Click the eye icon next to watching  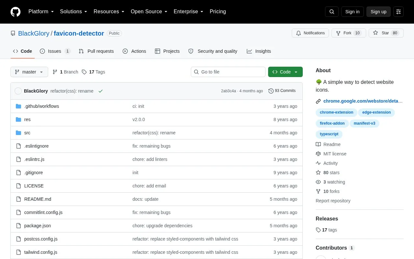(x=318, y=182)
